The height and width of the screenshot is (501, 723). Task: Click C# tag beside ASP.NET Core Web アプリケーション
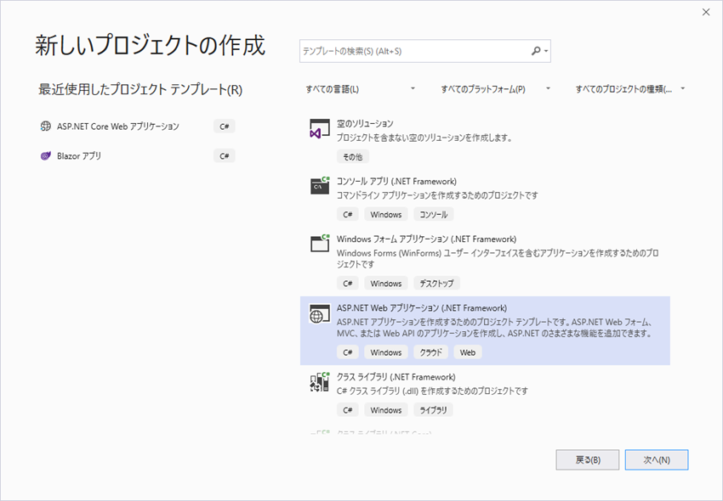(x=225, y=127)
